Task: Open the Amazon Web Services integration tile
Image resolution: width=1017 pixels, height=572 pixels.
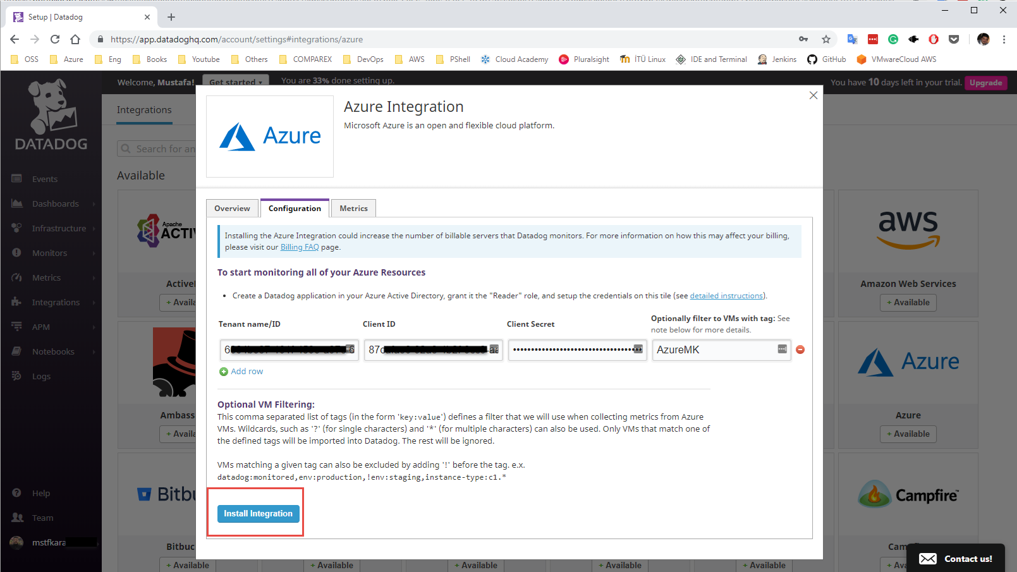Action: (x=908, y=253)
